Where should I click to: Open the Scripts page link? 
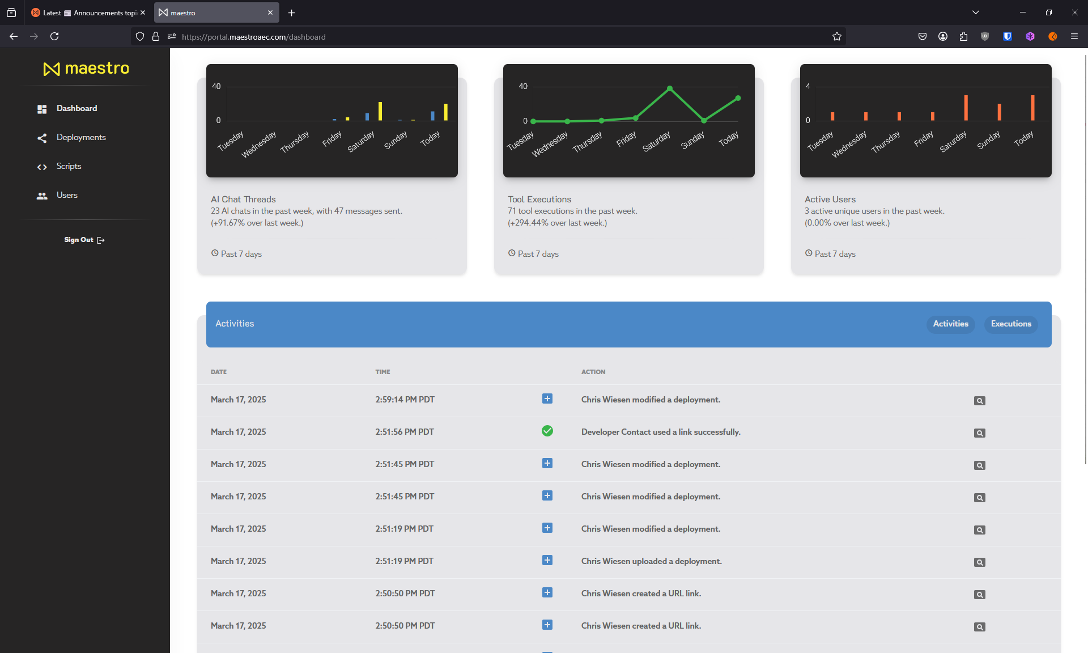pyautogui.click(x=69, y=167)
